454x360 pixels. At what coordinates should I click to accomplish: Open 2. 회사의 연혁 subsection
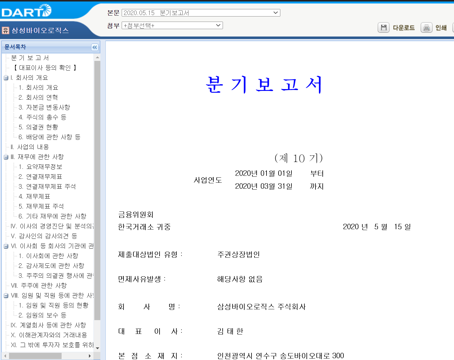pyautogui.click(x=38, y=97)
